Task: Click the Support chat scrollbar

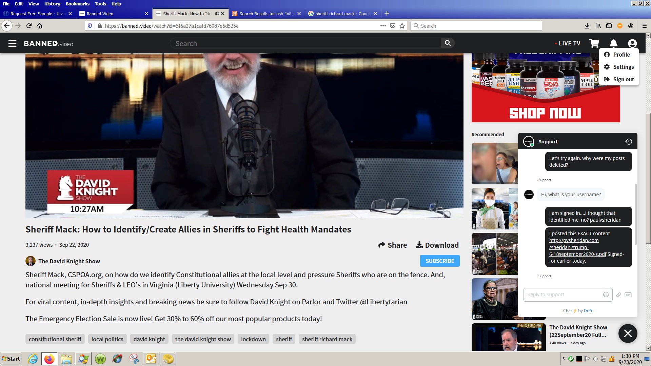Action: (x=635, y=214)
